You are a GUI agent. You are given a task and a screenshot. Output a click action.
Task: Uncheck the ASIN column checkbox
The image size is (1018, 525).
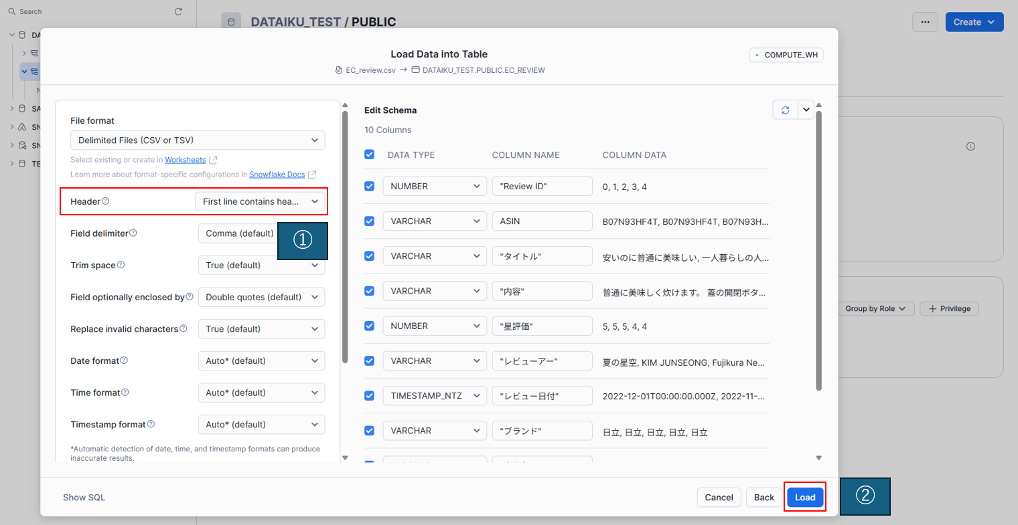click(x=369, y=221)
